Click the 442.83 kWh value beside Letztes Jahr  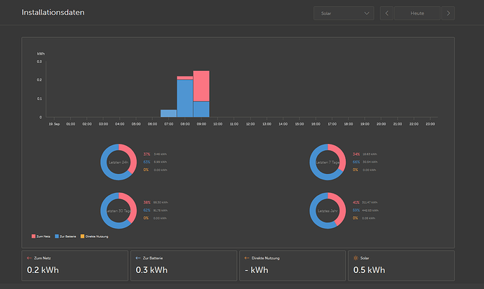point(370,210)
